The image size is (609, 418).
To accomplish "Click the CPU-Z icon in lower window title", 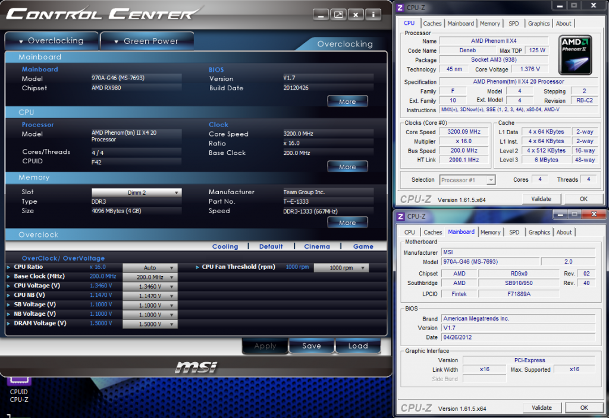I will pyautogui.click(x=400, y=216).
